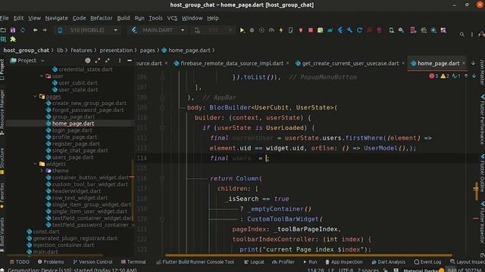Go to next highlighted error arrow down
The image size is (485, 272).
pyautogui.click(x=474, y=76)
